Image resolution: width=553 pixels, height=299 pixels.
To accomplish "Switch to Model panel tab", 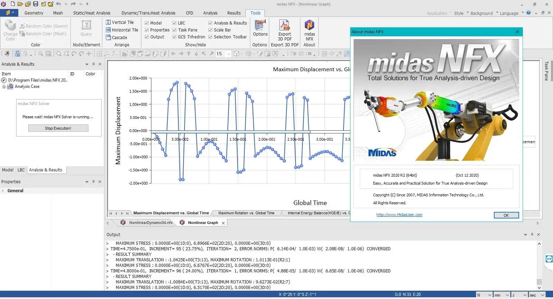I will [8, 170].
